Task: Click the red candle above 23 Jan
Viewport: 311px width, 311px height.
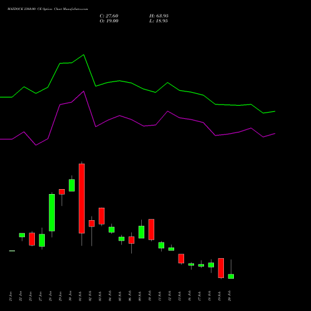Action: (x=32, y=239)
